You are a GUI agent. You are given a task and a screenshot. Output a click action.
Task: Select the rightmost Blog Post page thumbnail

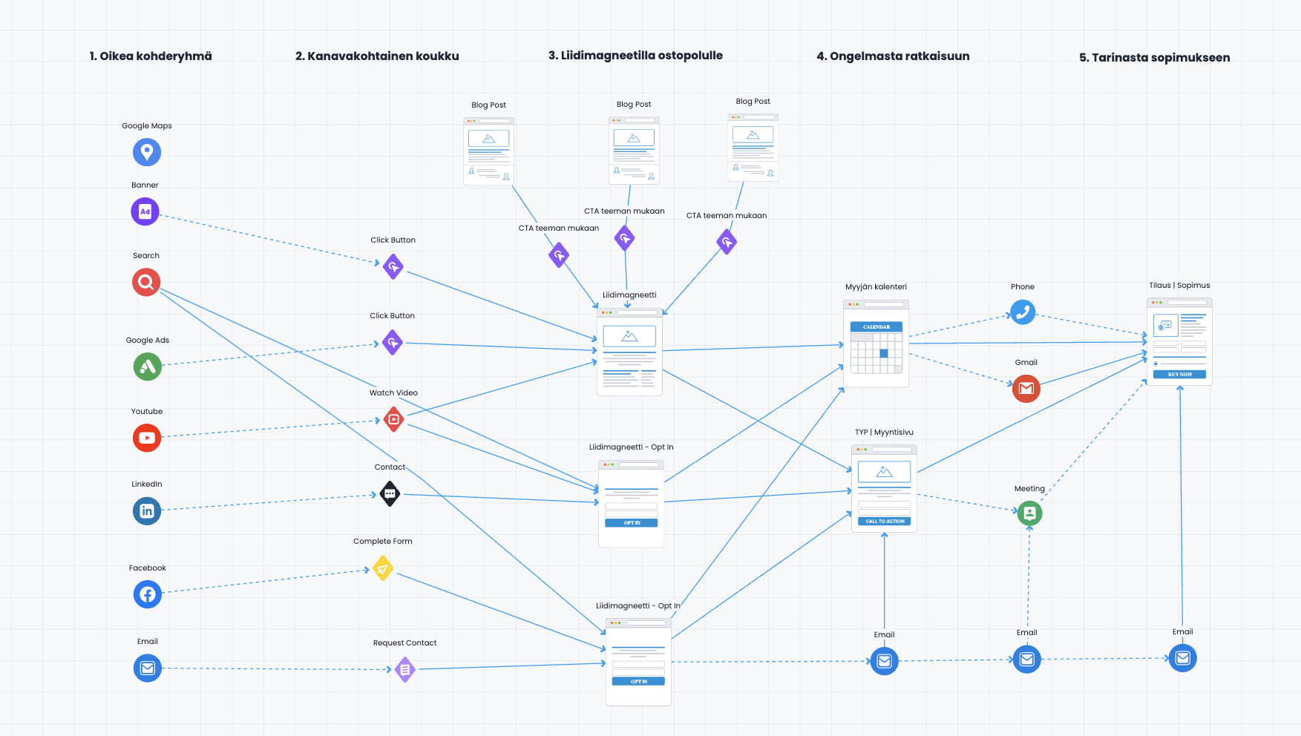click(753, 147)
